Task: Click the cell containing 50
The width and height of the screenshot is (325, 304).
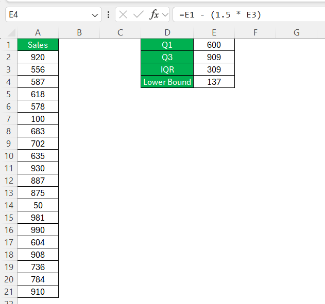Action: [38, 205]
